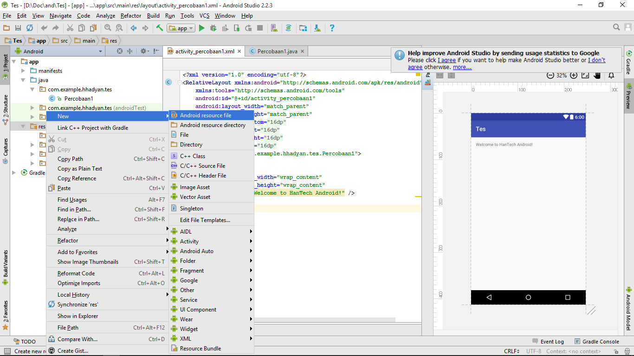
Task: Open the app run configuration dropdown
Action: [182, 28]
